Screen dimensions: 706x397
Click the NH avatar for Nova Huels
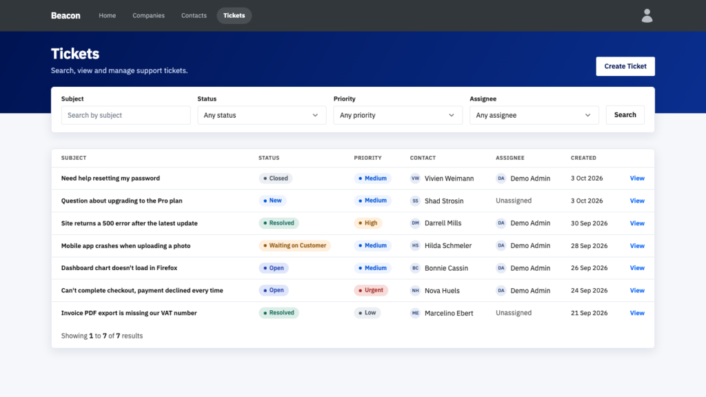click(415, 290)
